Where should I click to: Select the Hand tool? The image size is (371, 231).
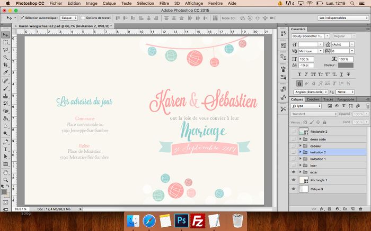(x=5, y=172)
